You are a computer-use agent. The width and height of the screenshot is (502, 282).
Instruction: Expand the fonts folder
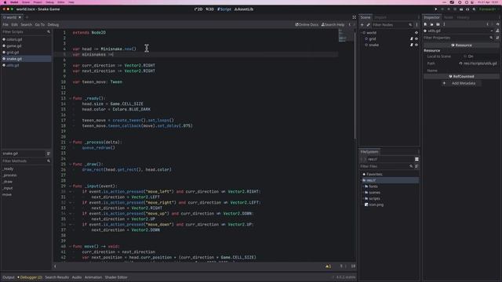[x=363, y=186]
